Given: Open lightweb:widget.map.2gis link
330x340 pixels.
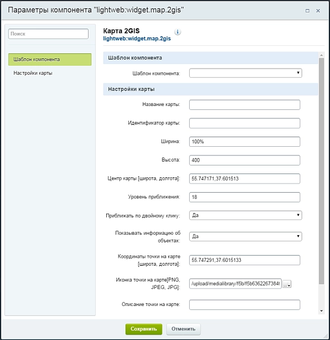Looking at the screenshot, I should 137,39.
